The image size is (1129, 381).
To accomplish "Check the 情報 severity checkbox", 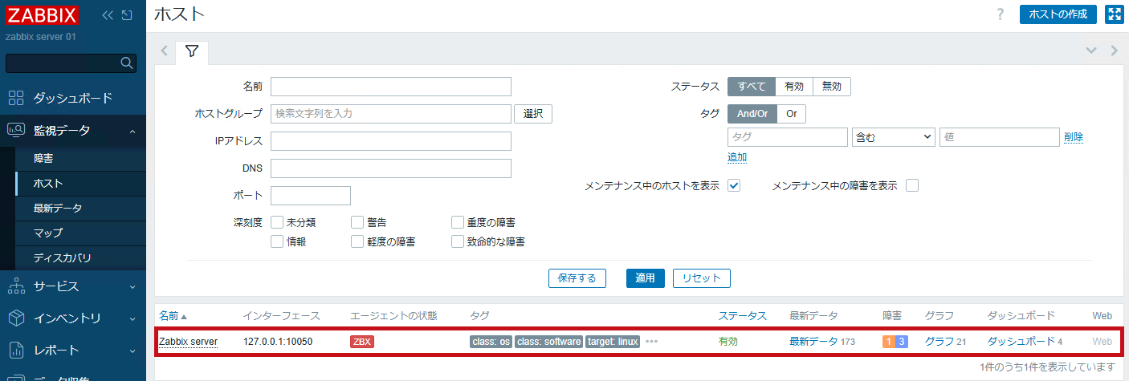I will click(x=277, y=241).
